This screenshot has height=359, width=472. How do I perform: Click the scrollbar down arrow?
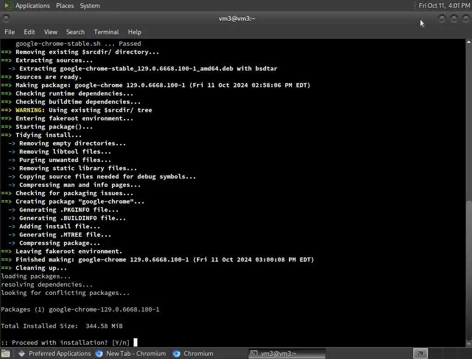click(469, 344)
